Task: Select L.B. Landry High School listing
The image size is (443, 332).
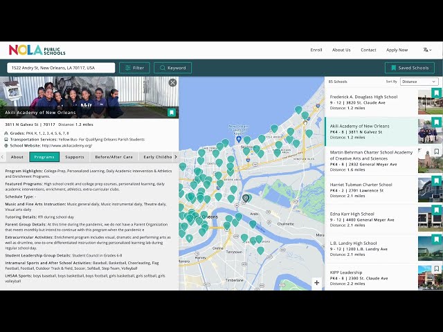Action: click(x=371, y=249)
